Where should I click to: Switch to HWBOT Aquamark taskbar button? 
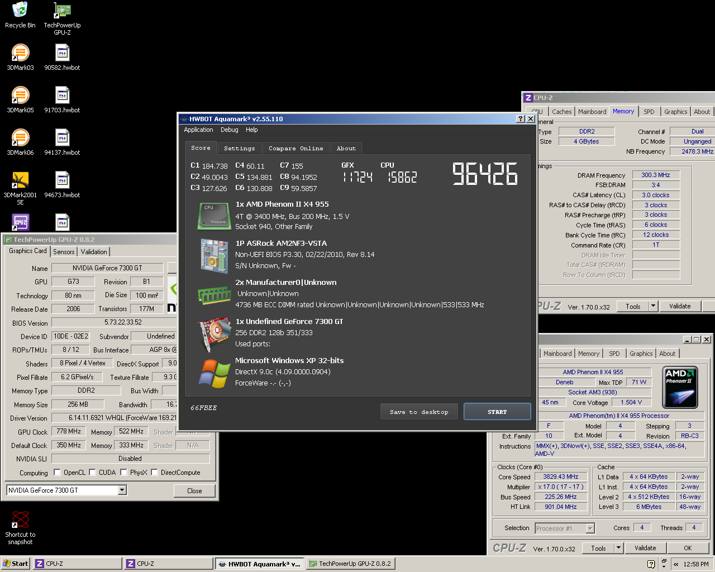click(260, 564)
